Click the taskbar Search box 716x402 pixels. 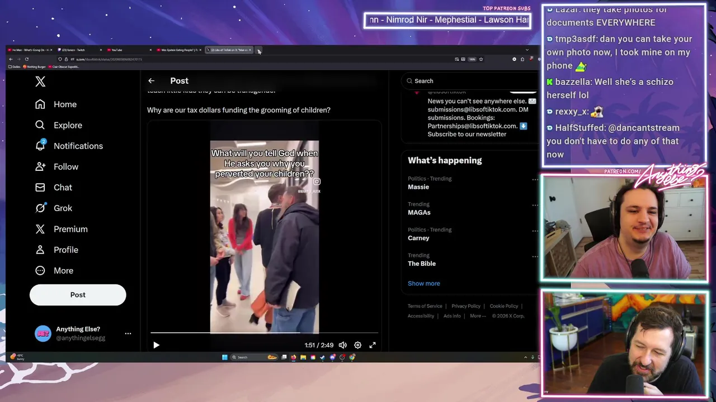tap(255, 357)
